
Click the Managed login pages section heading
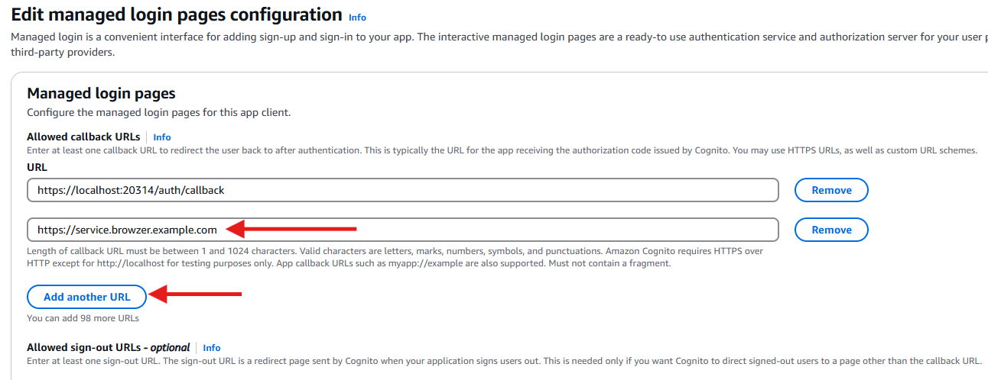point(101,94)
